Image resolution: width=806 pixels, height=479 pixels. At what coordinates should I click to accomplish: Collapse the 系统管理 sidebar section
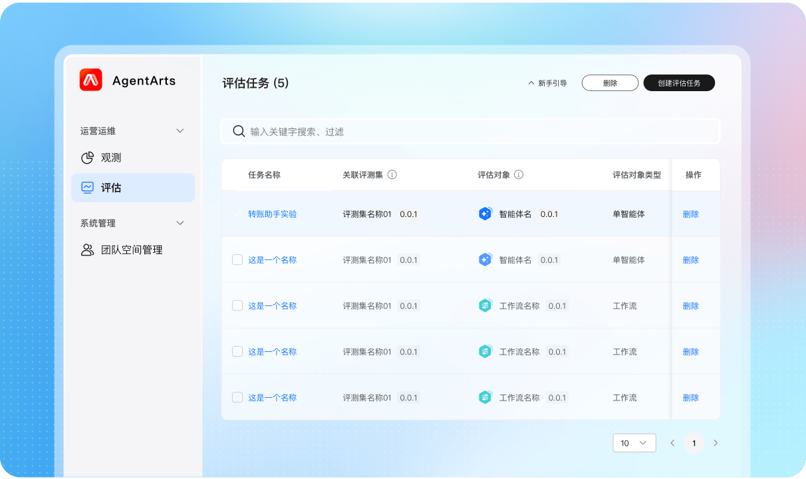[180, 224]
